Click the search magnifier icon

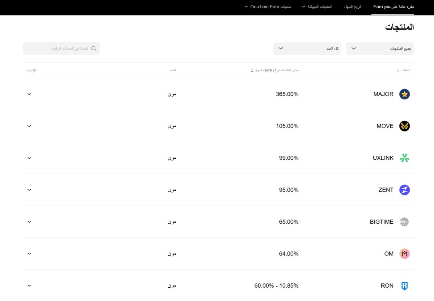[94, 48]
